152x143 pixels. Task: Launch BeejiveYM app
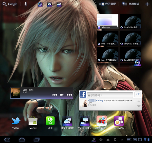[119, 123]
